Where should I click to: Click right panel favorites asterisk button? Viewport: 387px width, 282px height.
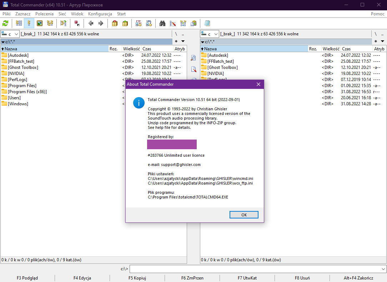[376, 41]
